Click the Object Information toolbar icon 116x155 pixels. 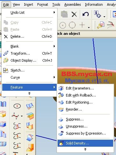pyautogui.click(x=97, y=14)
